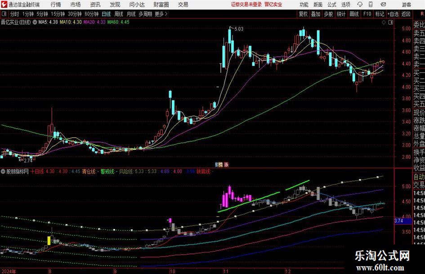This screenshot has height=274, width=425.
Task: Switch to 周线 weekly period
Action: (x=119, y=14)
